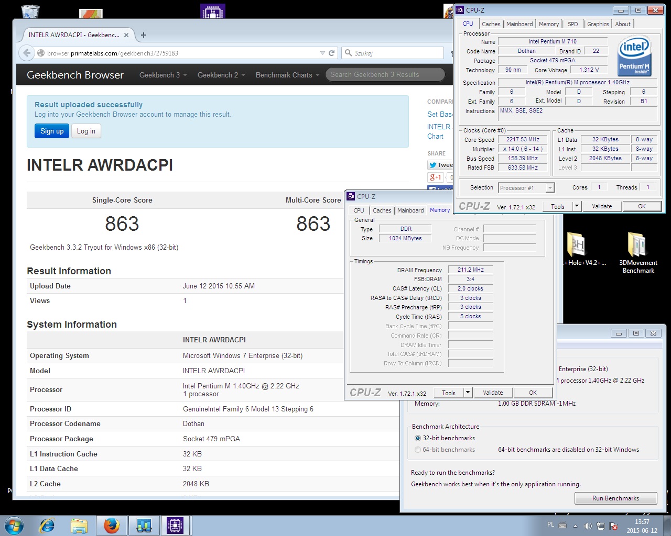Select the CPU tab in Memory window
The height and width of the screenshot is (536, 671).
pyautogui.click(x=359, y=210)
